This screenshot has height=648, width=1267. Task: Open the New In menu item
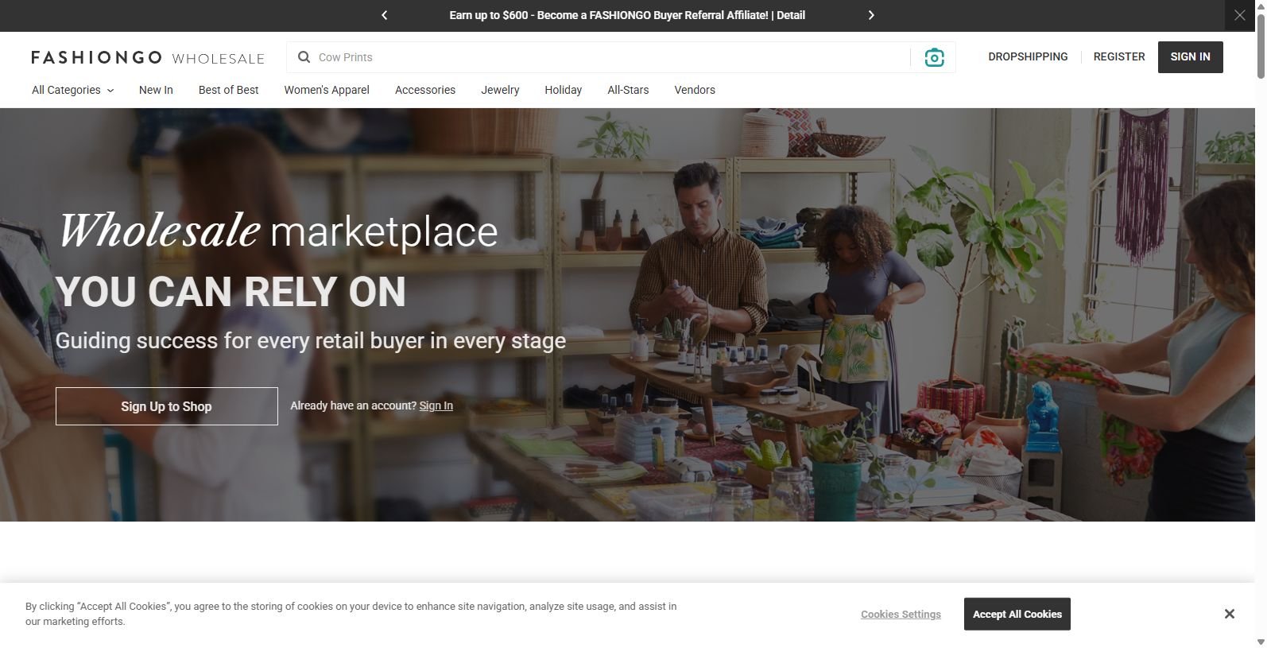[156, 90]
